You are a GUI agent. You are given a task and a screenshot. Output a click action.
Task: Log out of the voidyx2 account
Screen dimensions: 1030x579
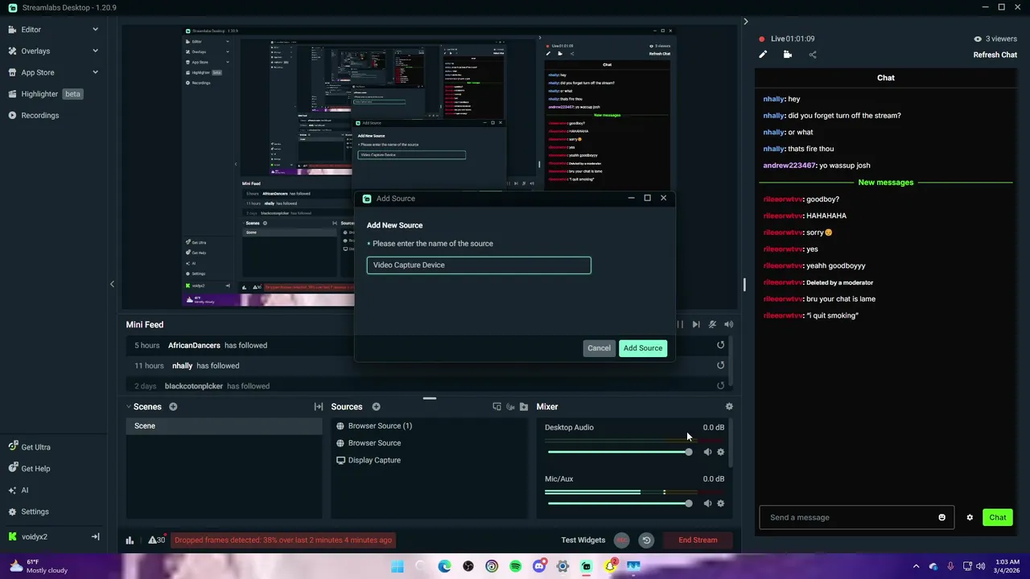[95, 536]
